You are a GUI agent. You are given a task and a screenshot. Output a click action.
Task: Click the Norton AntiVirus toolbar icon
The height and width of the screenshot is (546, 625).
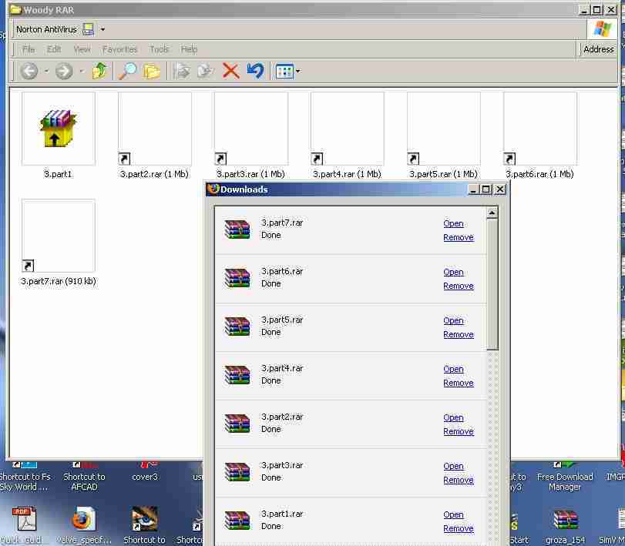tap(88, 29)
